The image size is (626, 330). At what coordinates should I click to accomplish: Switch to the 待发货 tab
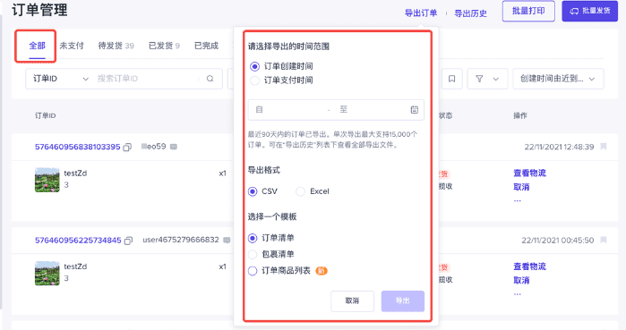tap(116, 46)
